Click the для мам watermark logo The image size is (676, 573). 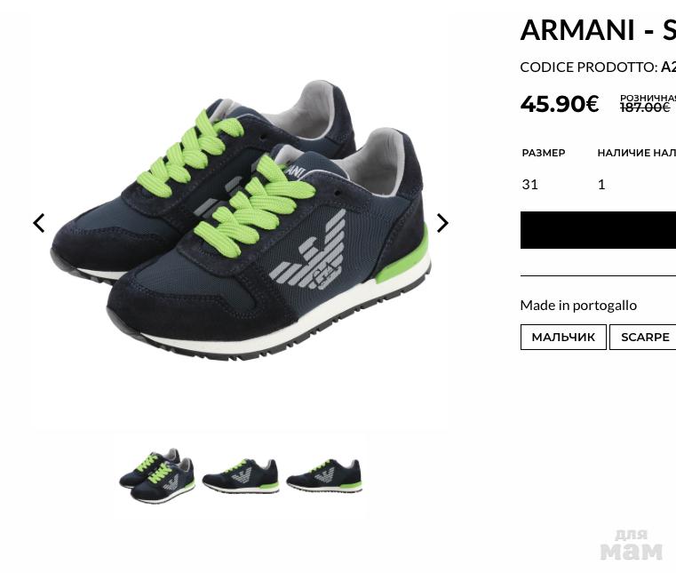632,545
